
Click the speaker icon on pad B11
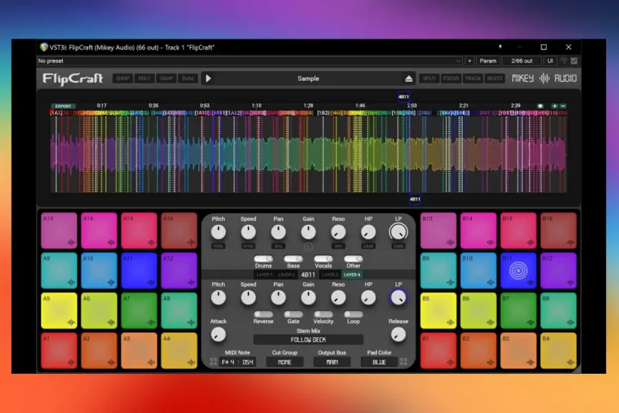[x=530, y=282]
